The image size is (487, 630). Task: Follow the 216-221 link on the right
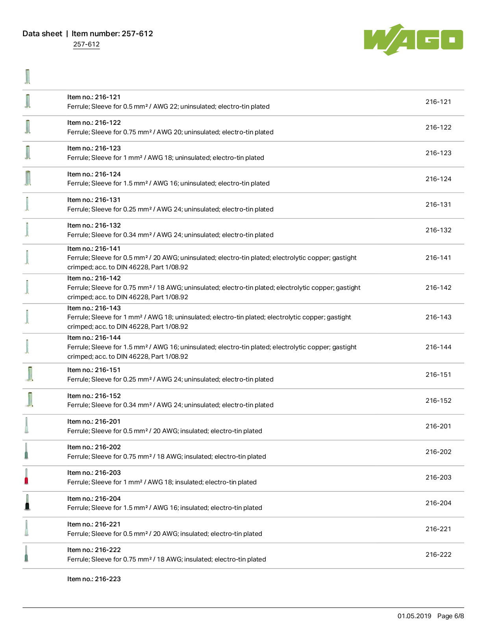coord(438,529)
